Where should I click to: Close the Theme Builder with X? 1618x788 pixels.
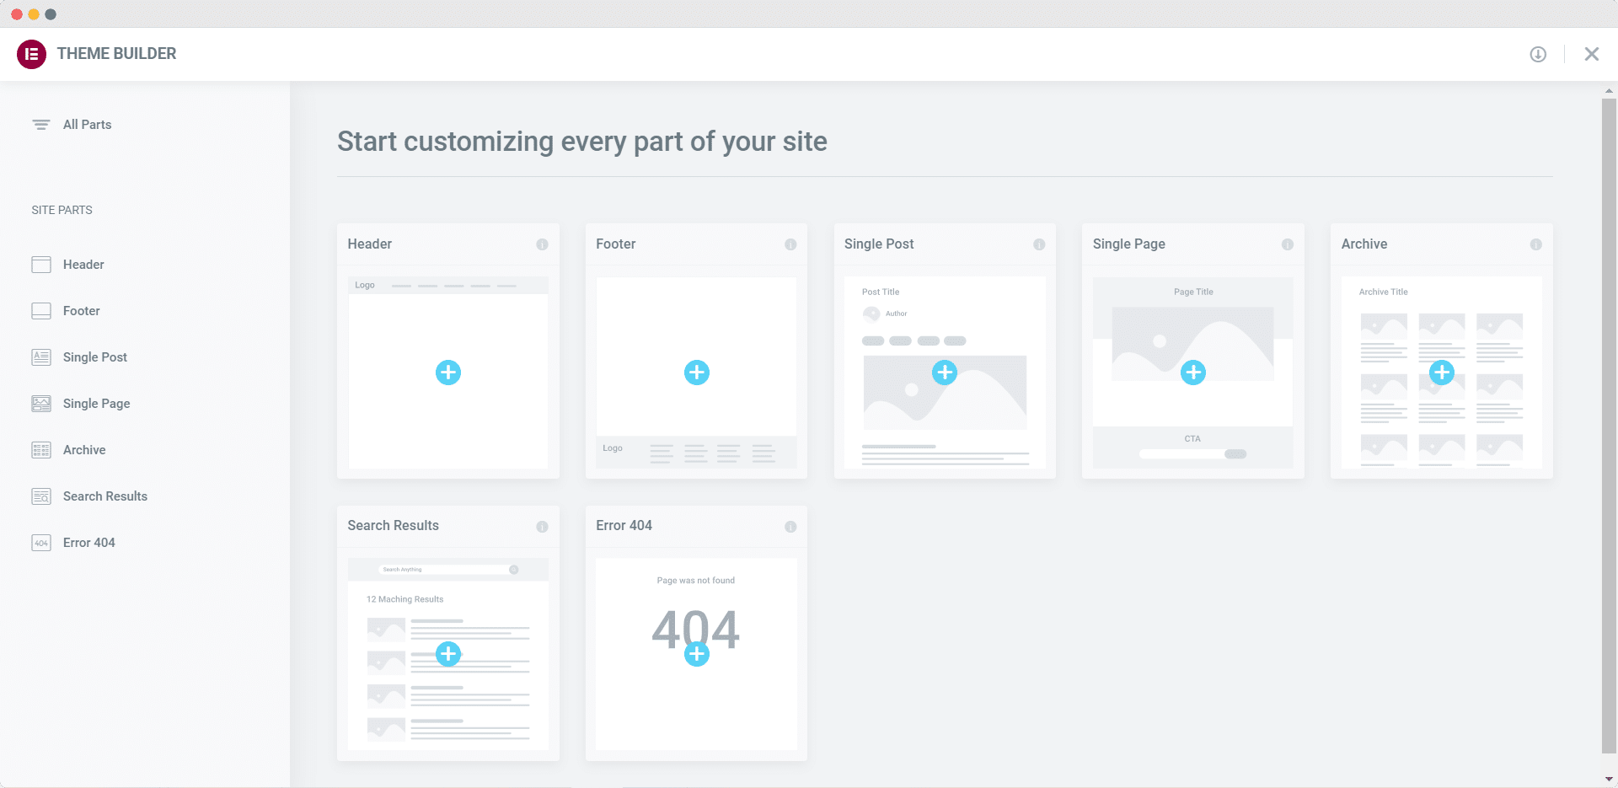tap(1592, 54)
